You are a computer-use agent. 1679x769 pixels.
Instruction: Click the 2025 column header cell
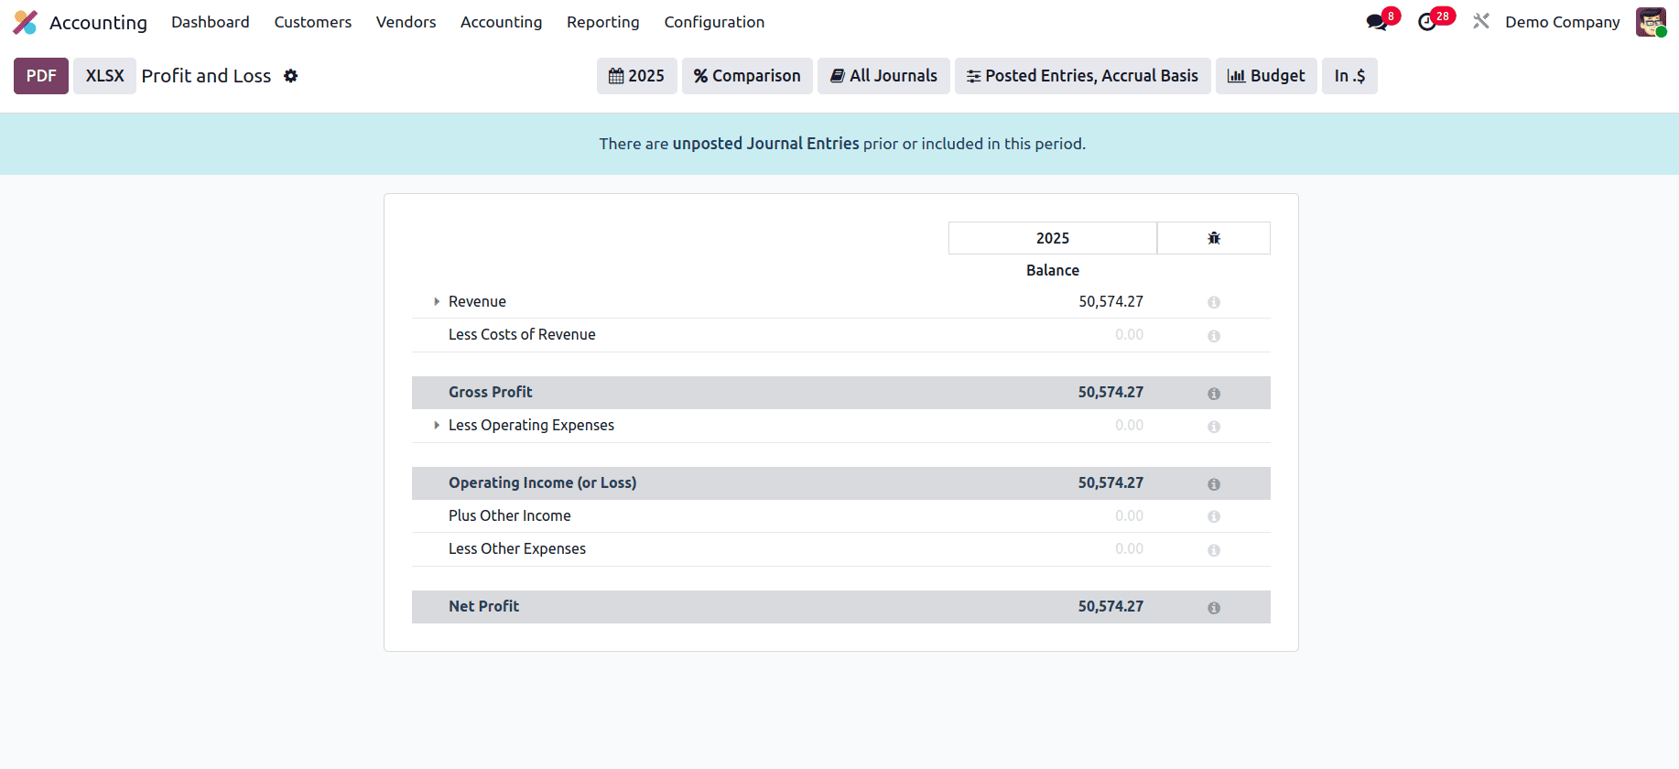[x=1053, y=238]
